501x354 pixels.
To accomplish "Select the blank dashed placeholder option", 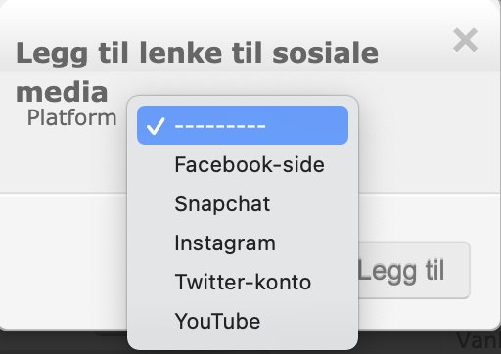I will point(243,125).
